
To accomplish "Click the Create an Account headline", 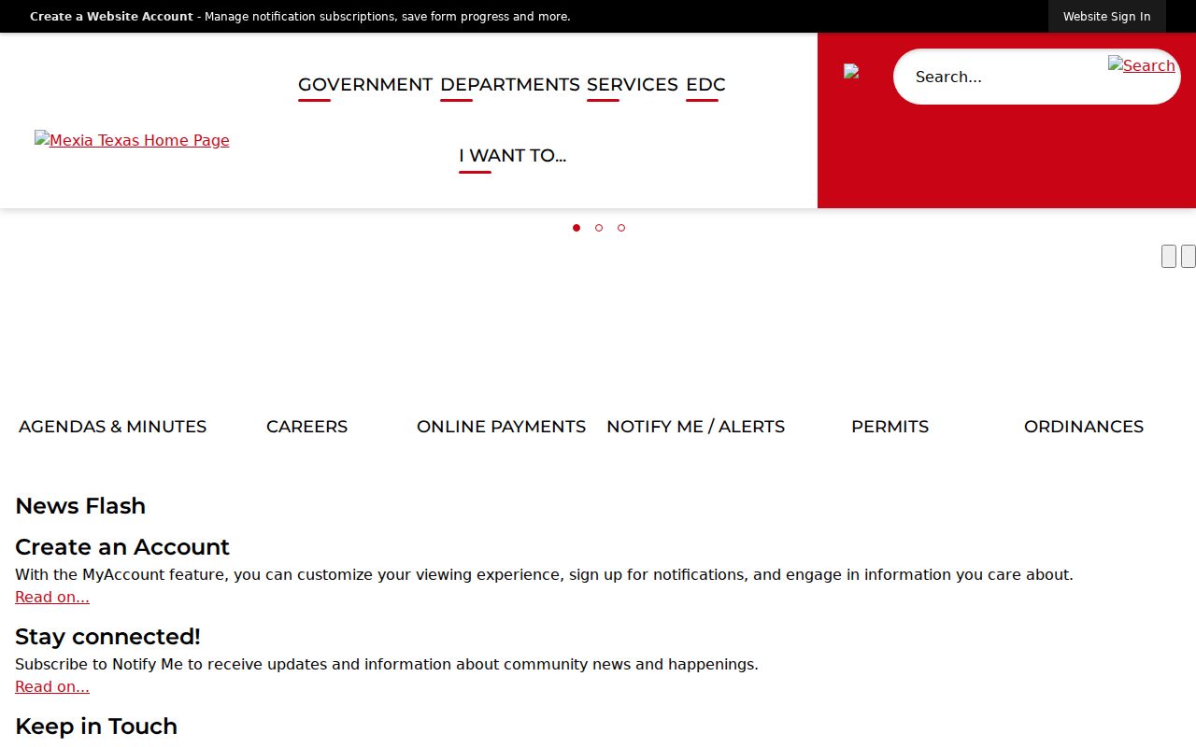I will [122, 547].
